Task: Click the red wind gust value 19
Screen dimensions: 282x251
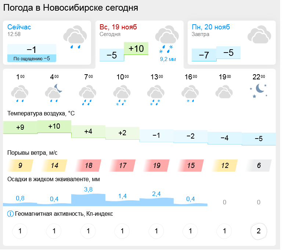Action: click(x=157, y=165)
